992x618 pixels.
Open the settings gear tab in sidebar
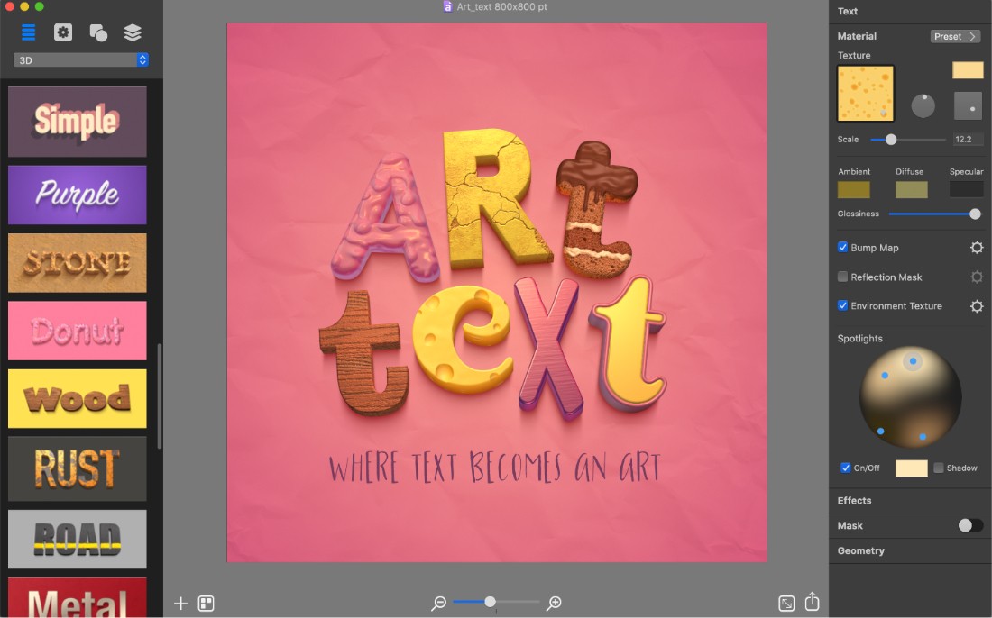pyautogui.click(x=62, y=32)
